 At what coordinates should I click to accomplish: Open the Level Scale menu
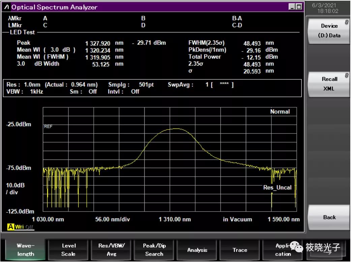(x=68, y=250)
